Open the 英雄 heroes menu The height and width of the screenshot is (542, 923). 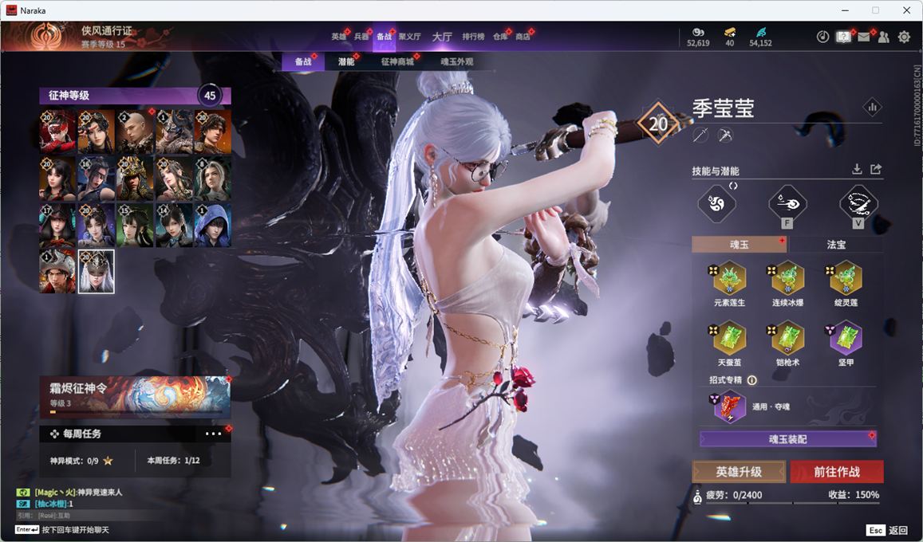tap(338, 37)
